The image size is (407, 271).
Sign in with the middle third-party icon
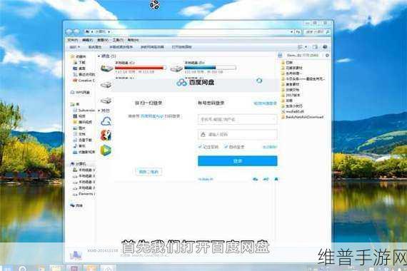point(266,179)
